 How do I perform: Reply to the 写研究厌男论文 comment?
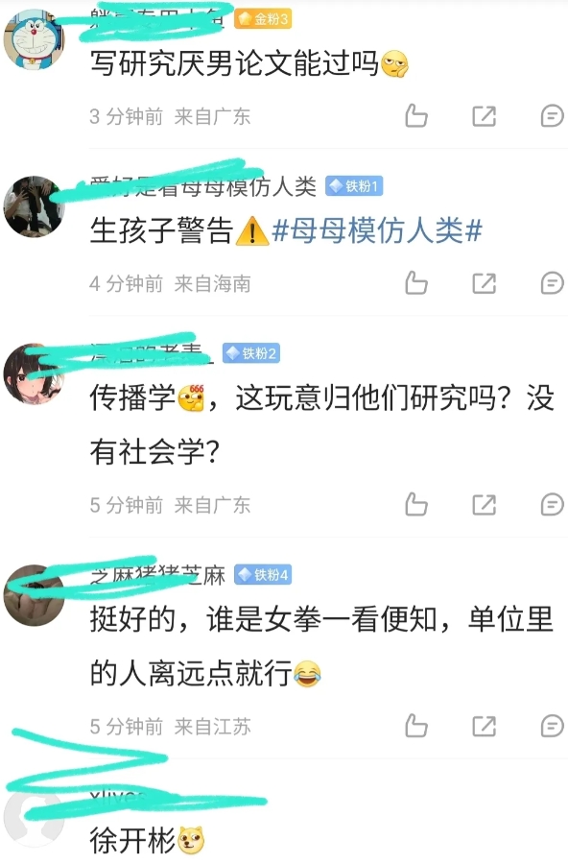coord(552,116)
